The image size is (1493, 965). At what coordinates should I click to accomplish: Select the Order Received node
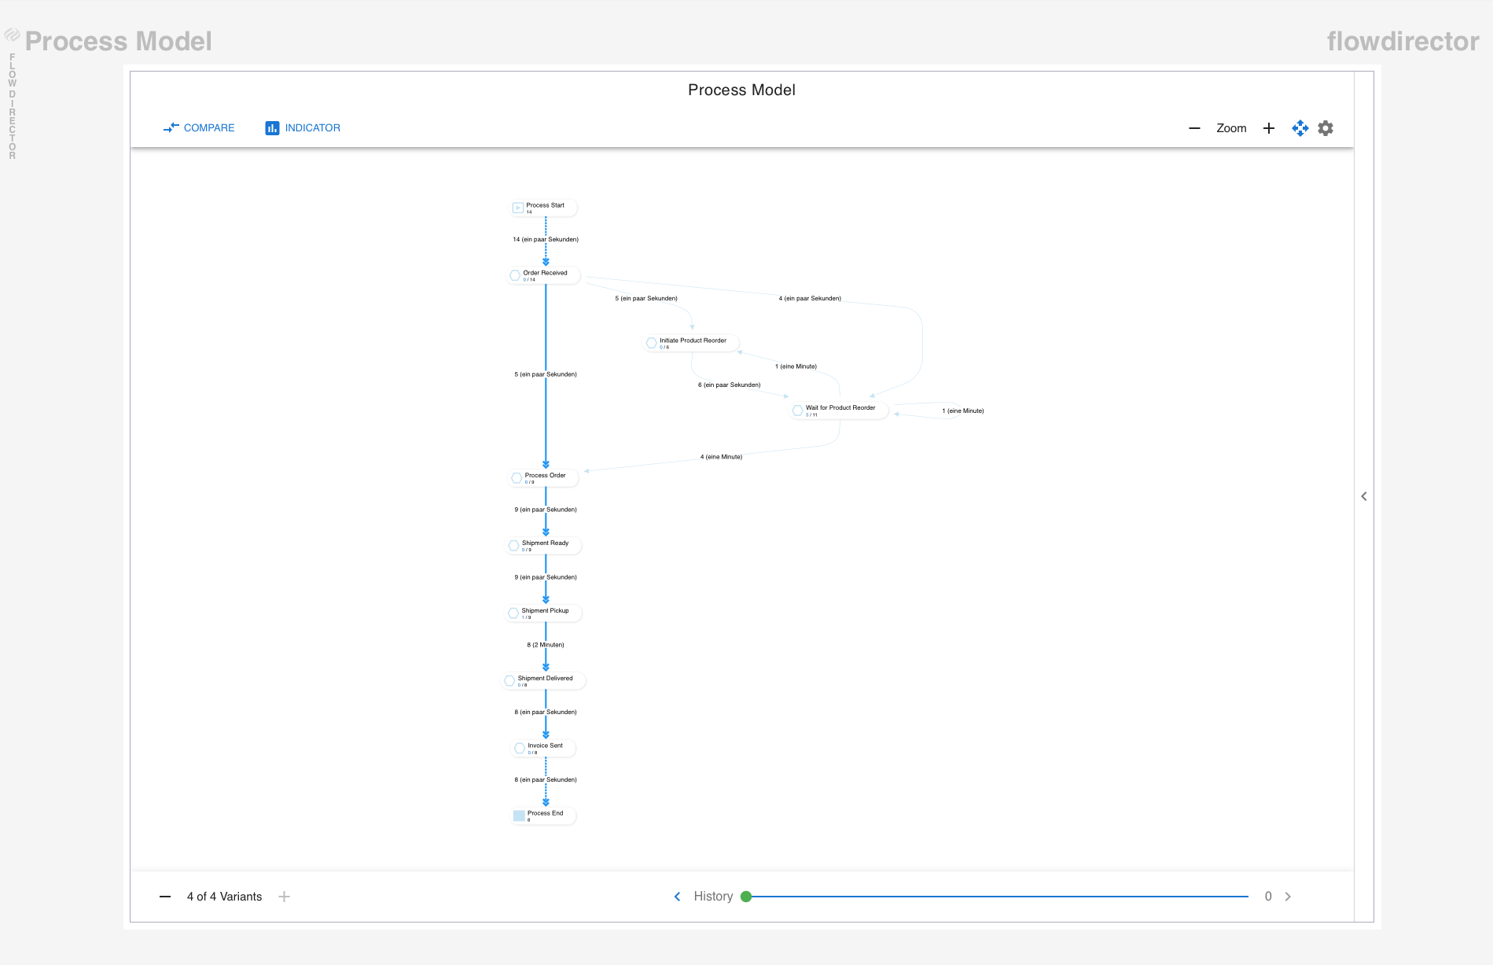pos(544,275)
